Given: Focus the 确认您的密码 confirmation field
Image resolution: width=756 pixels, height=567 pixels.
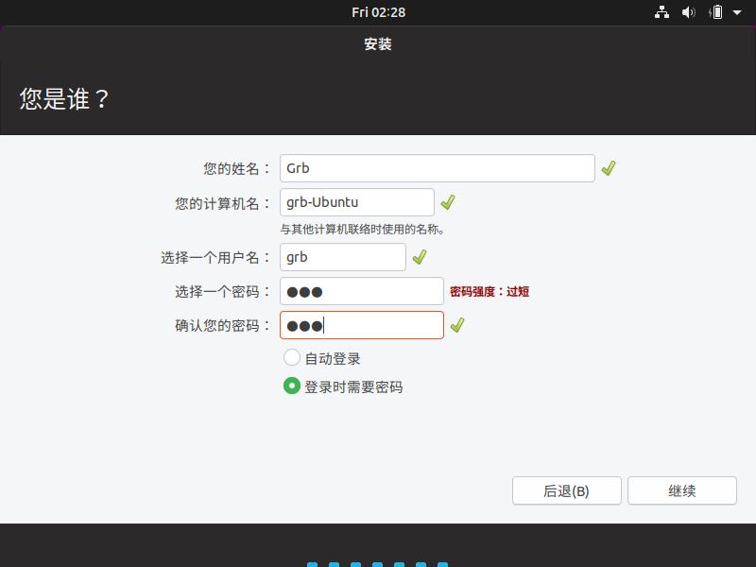Looking at the screenshot, I should pos(362,325).
